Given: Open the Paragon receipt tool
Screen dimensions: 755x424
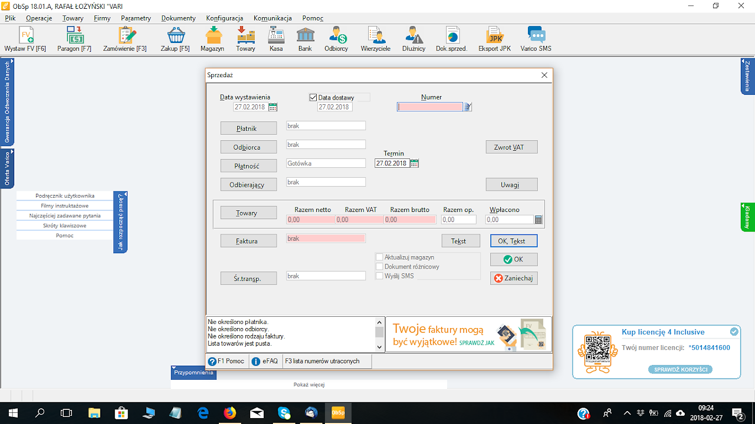Looking at the screenshot, I should tap(74, 39).
